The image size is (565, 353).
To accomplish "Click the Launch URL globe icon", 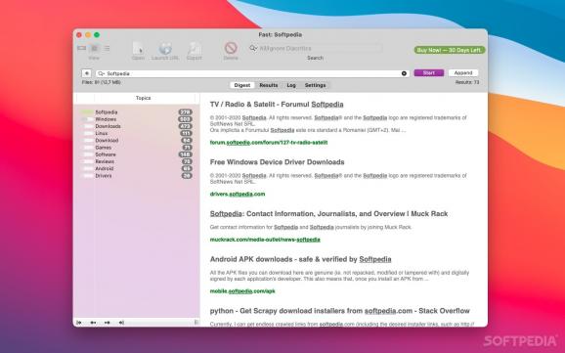I will [x=165, y=48].
